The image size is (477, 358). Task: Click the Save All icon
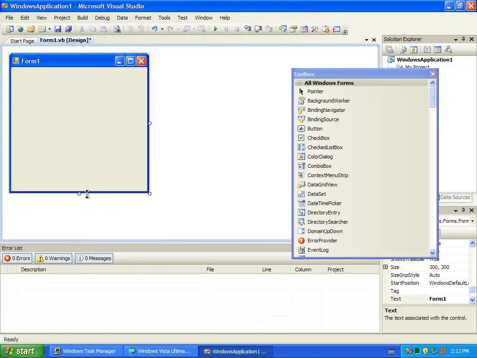click(x=68, y=29)
